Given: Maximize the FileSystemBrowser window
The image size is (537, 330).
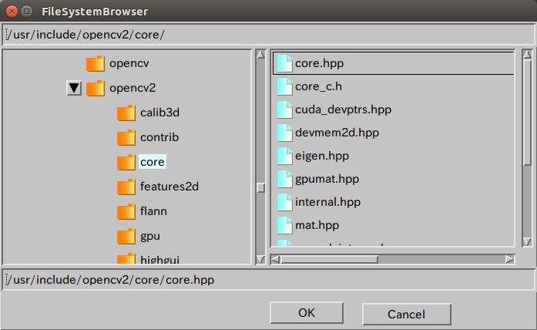Looking at the screenshot, I should coord(26,12).
